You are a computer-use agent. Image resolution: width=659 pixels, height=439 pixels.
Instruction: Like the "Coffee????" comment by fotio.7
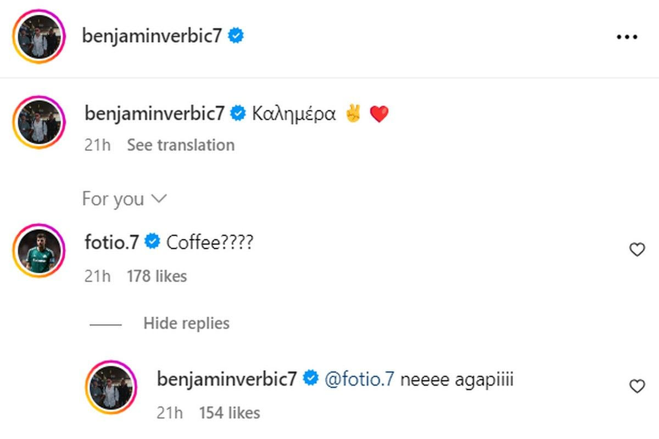tap(636, 250)
